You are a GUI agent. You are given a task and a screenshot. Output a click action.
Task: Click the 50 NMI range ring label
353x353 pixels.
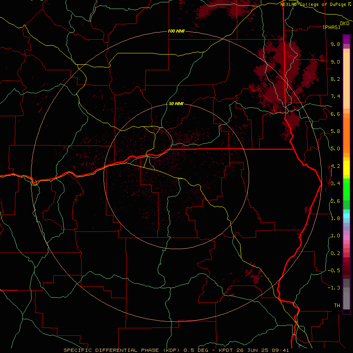pyautogui.click(x=176, y=104)
